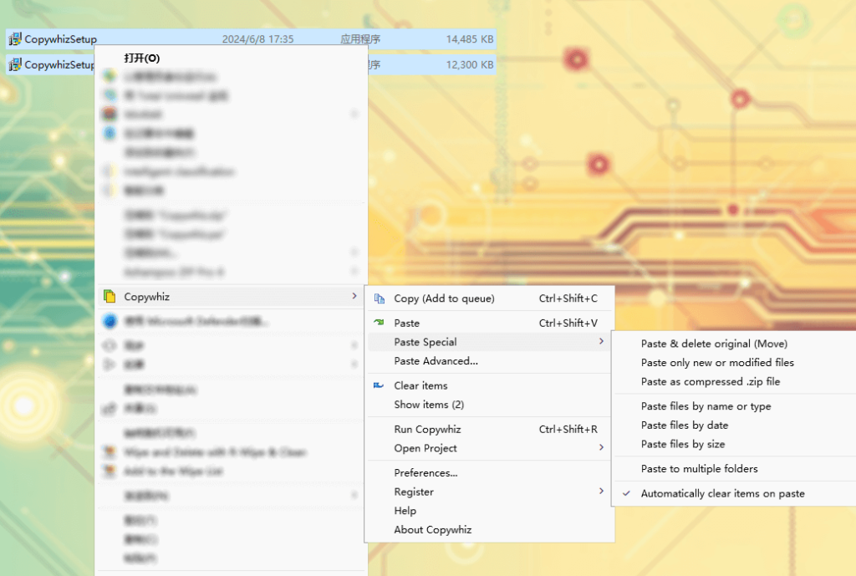Screen dimensions: 856x576
Task: Open Preferences... in Copywhiz menu
Action: pyautogui.click(x=489, y=473)
